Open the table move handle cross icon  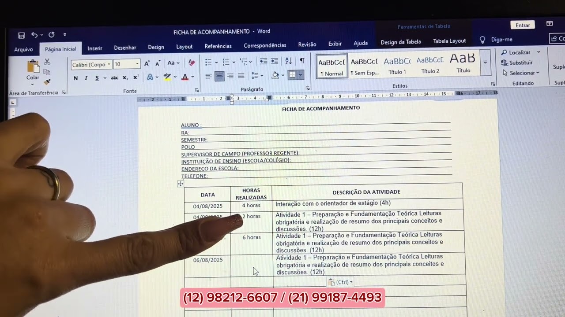pyautogui.click(x=181, y=184)
